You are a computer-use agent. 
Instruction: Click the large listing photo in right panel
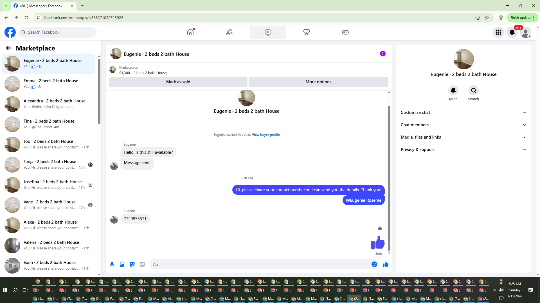463,59
